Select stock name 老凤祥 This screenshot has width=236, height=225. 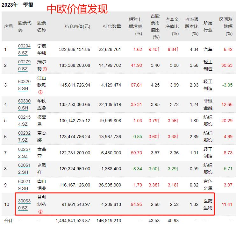click(x=42, y=169)
